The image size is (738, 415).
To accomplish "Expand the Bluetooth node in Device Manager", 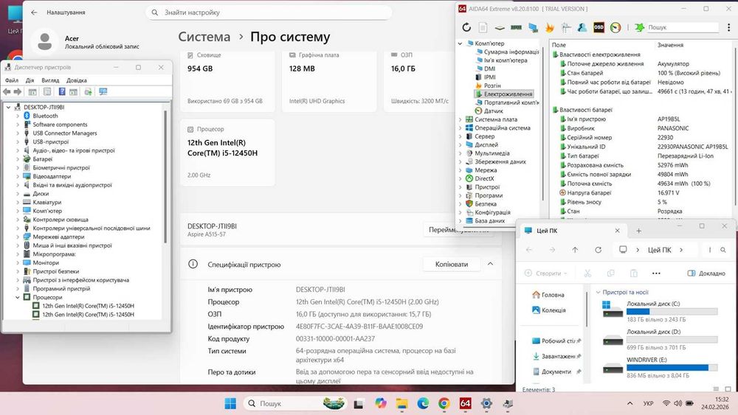I will click(x=18, y=116).
